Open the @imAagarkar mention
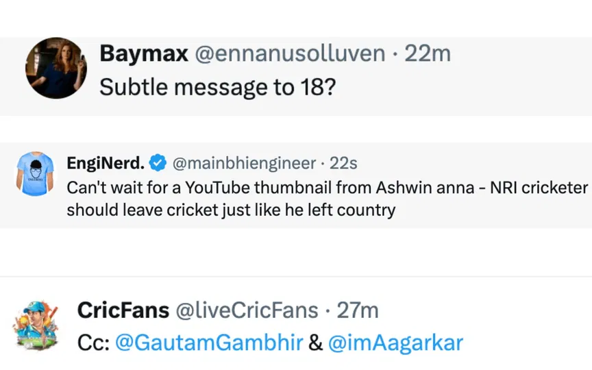The image size is (592, 370). click(396, 343)
